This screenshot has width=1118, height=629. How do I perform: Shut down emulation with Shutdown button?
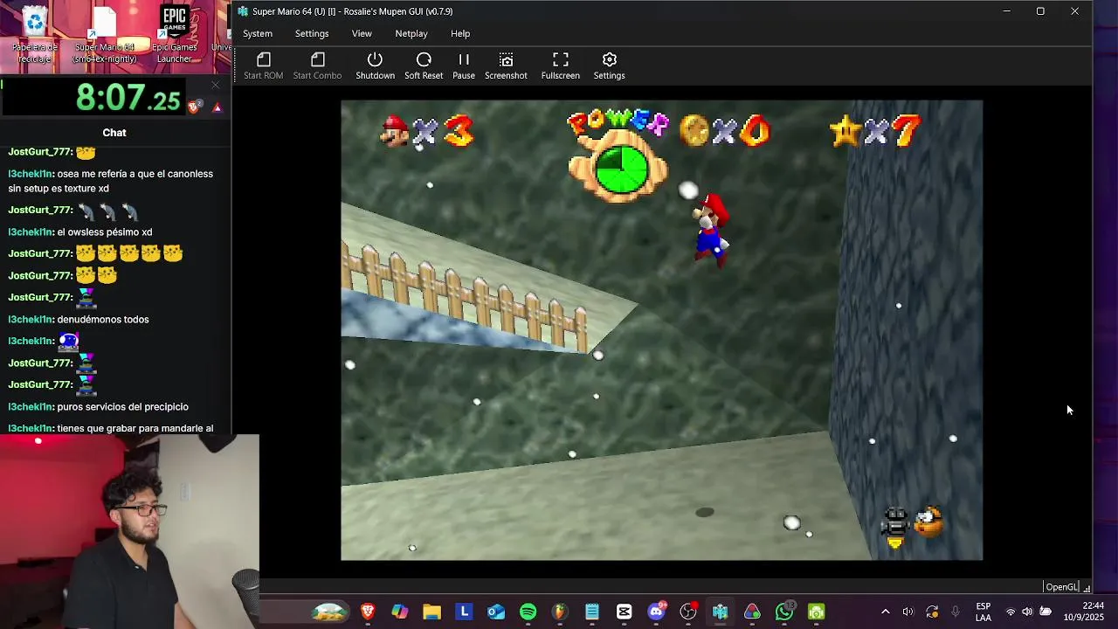tap(375, 66)
